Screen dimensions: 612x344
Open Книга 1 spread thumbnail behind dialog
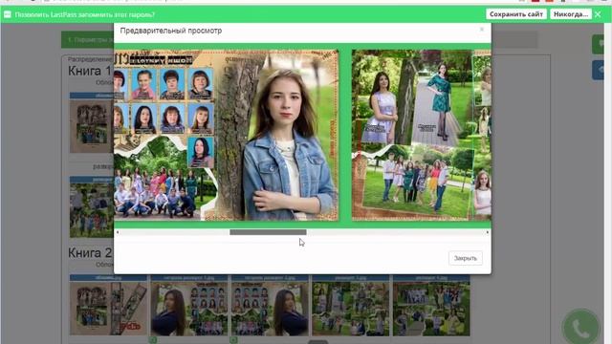coord(92,206)
